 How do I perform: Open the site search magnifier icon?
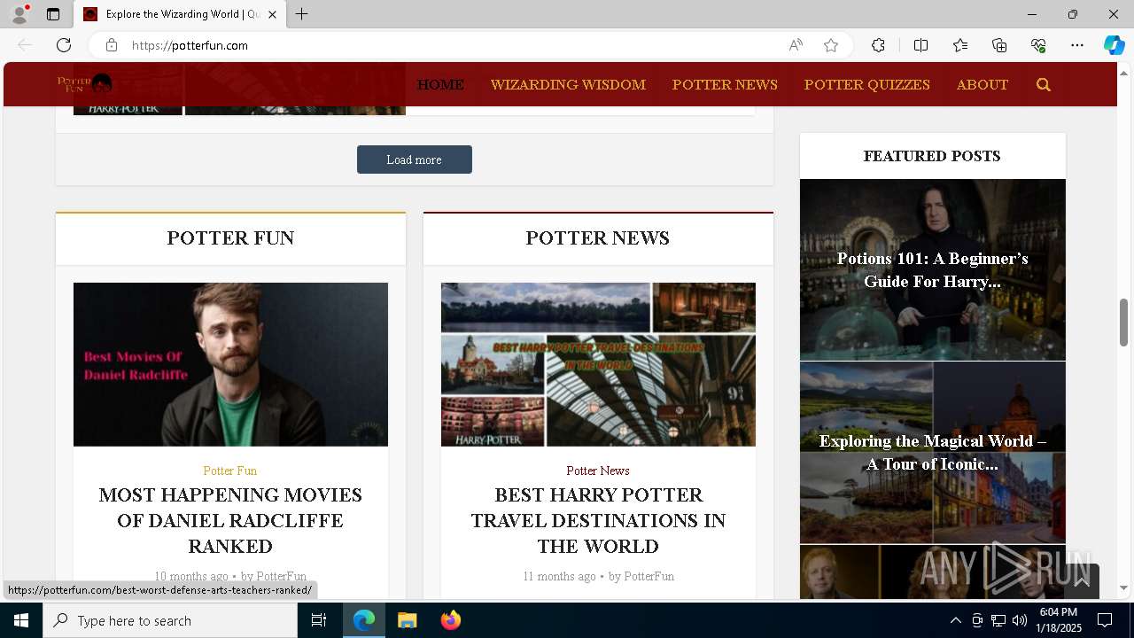point(1043,85)
